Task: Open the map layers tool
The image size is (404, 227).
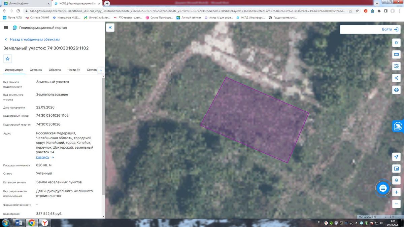Action: coord(396,43)
